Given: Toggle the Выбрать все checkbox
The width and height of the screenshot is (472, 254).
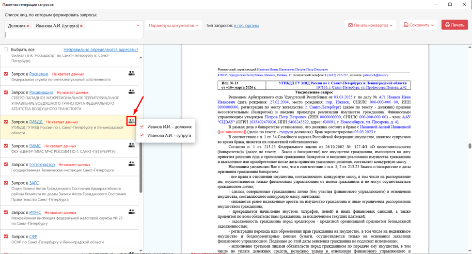Looking at the screenshot, I should tap(6, 49).
